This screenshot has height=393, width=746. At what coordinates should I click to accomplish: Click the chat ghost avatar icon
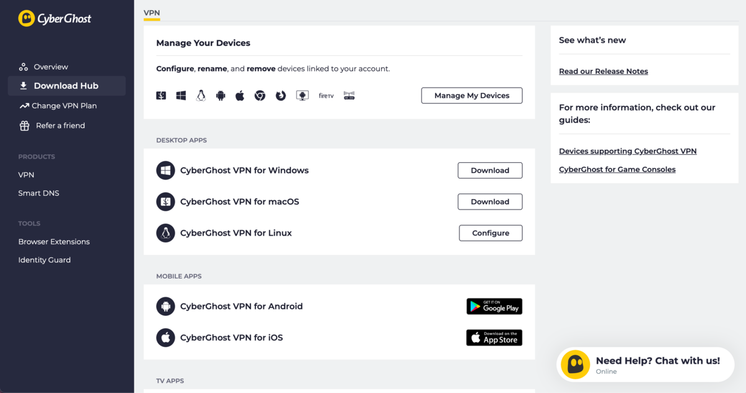pos(575,364)
